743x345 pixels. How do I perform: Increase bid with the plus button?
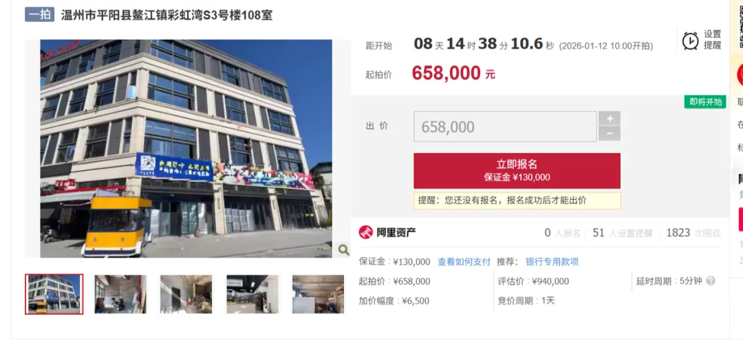pos(610,118)
